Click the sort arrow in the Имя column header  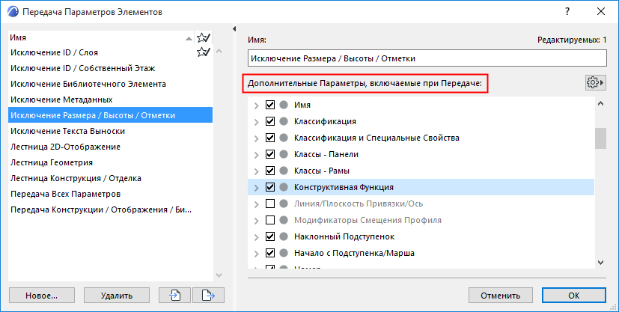[188, 37]
